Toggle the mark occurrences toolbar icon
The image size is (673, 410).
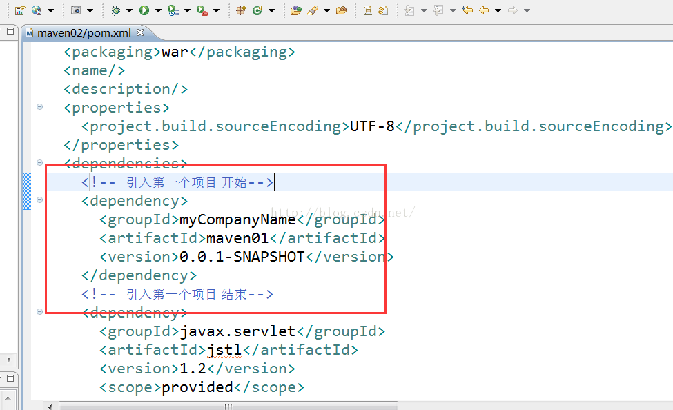click(x=368, y=10)
